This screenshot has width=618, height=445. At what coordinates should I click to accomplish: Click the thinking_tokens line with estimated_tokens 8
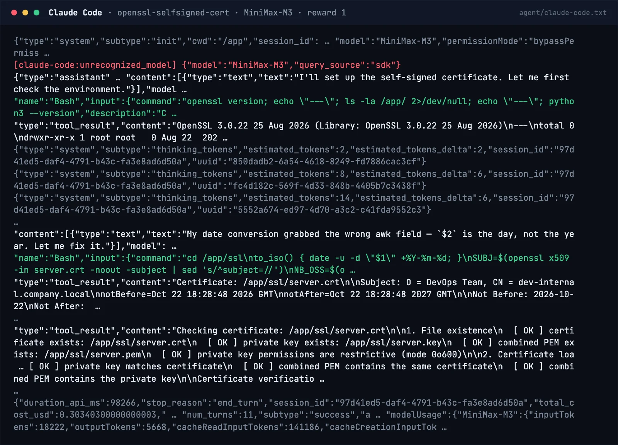tap(294, 180)
